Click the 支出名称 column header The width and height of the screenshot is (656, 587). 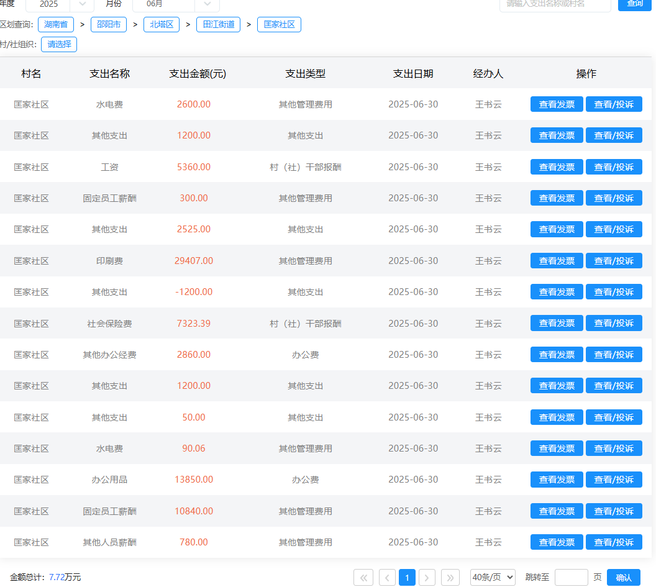(x=109, y=74)
